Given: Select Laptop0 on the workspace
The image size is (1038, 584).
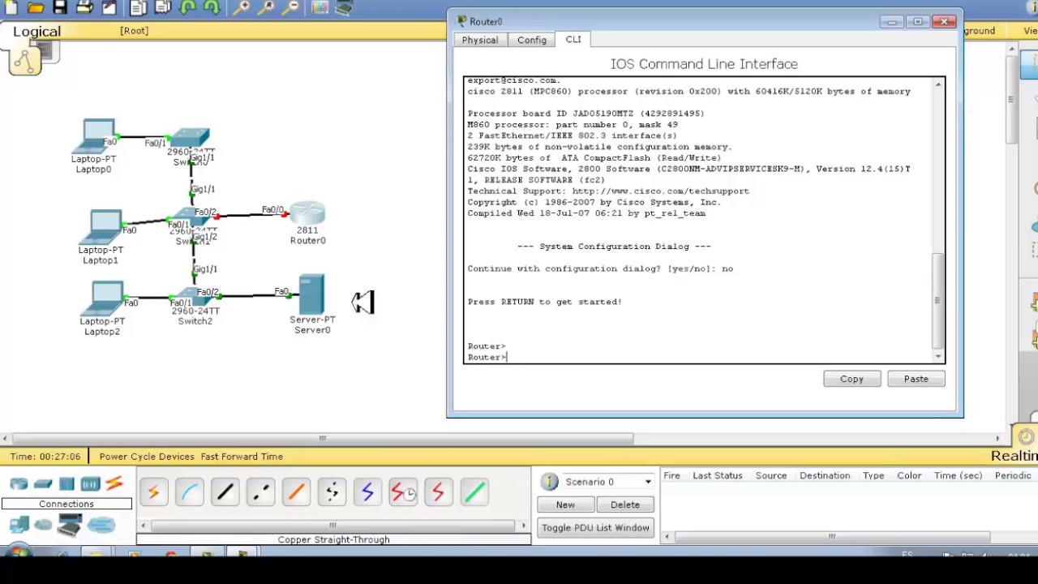Looking at the screenshot, I should 96,136.
